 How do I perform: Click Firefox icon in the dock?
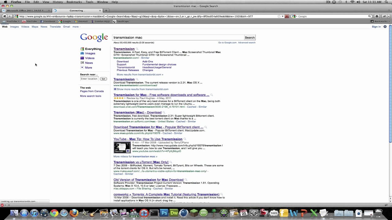(x=74, y=213)
